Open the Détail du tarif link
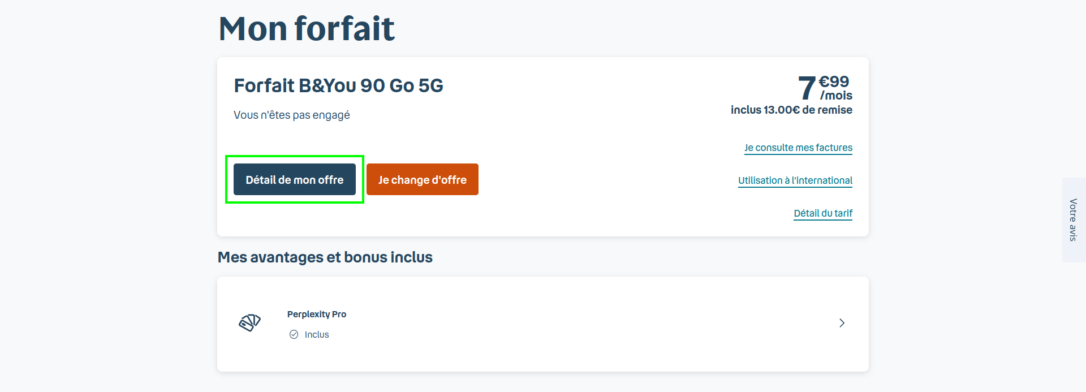1086x392 pixels. [822, 213]
